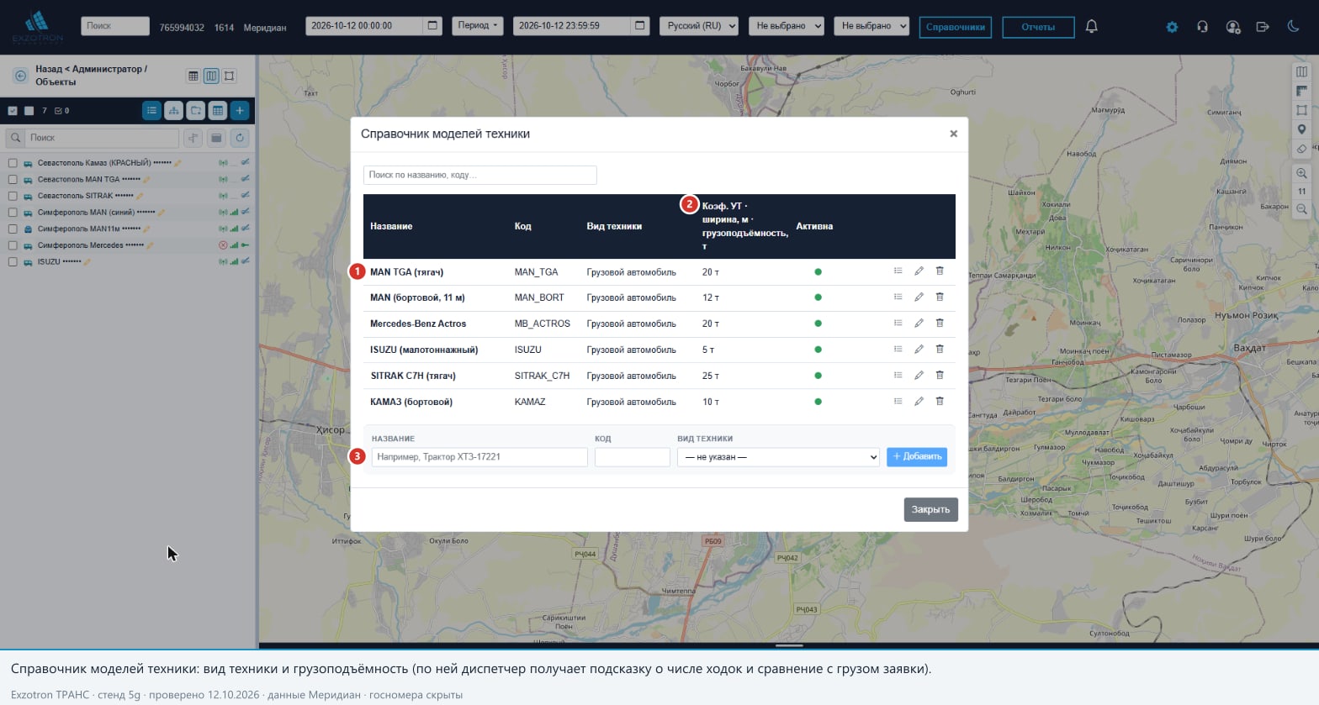Viewport: 1319px width, 705px height.
Task: Toggle checkbox for Севастополь MAN TGA
Action: click(x=13, y=179)
